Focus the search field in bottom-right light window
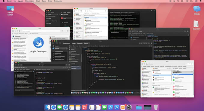The image size is (204, 111). 167,64
